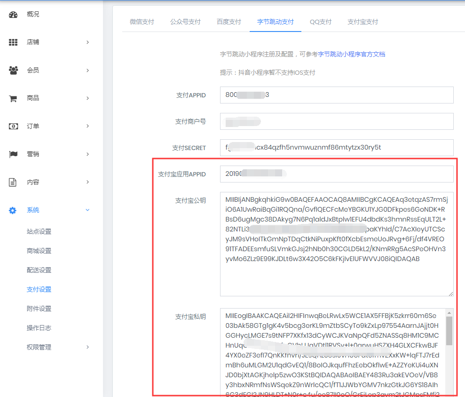Expand the 订单 menu chevron
This screenshot has height=397, width=465.
click(87, 126)
